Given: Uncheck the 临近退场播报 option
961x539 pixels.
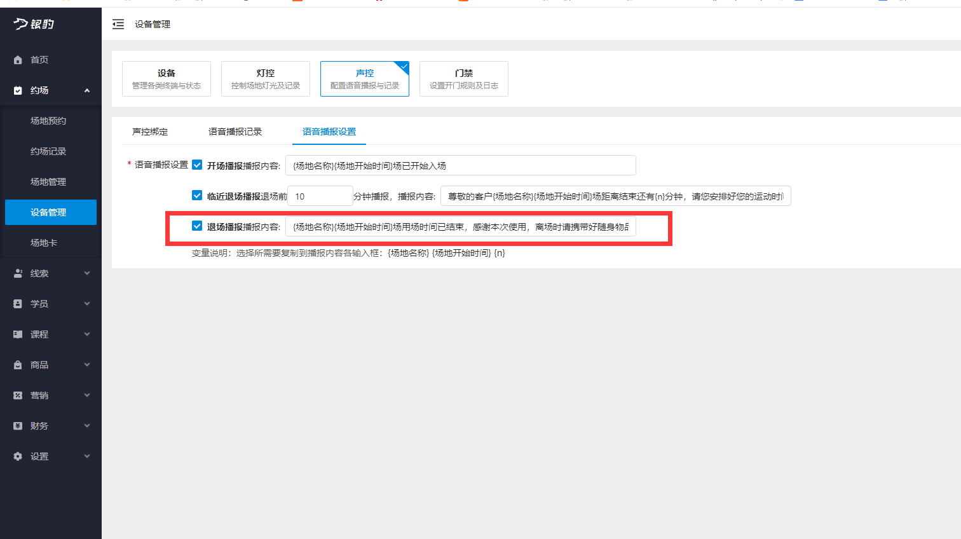Looking at the screenshot, I should click(197, 195).
